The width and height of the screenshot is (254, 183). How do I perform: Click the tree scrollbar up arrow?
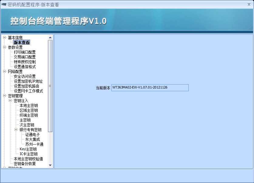pyautogui.click(x=50, y=38)
